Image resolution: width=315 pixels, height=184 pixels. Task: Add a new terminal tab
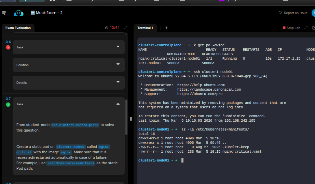click(x=166, y=28)
